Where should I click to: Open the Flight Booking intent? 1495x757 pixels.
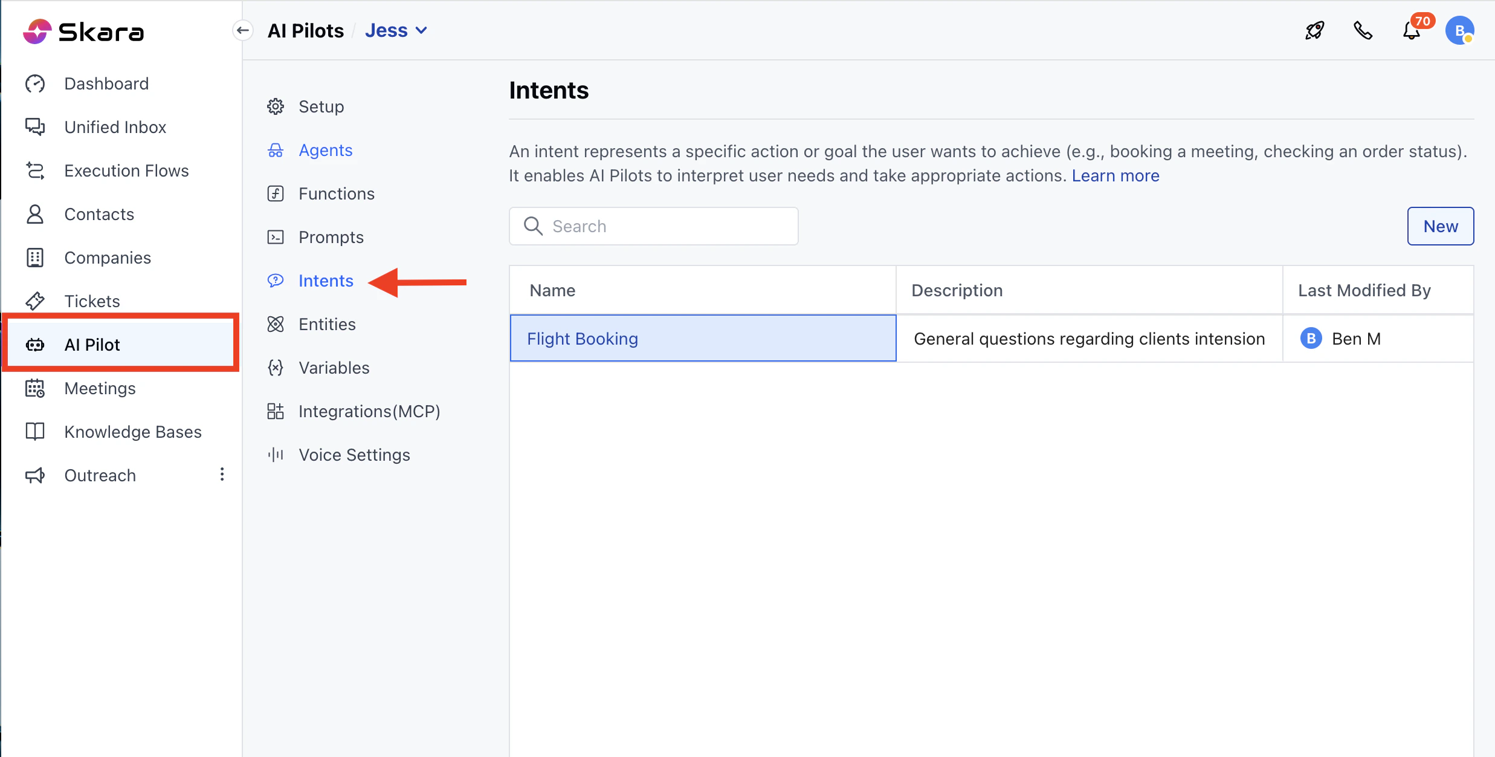pos(582,339)
